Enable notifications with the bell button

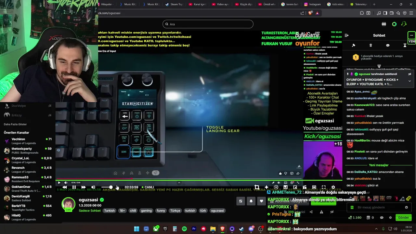point(251,201)
